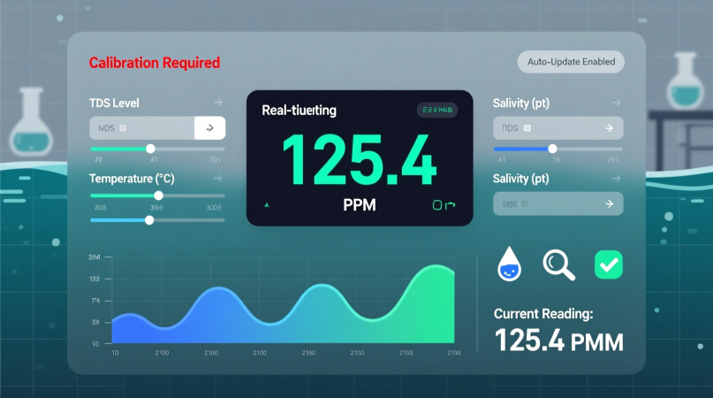Click the TDS Level slider handle
The image size is (713, 398).
150,149
